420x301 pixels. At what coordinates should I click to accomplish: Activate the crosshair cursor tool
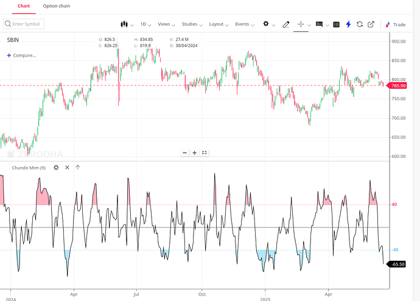tap(301, 24)
